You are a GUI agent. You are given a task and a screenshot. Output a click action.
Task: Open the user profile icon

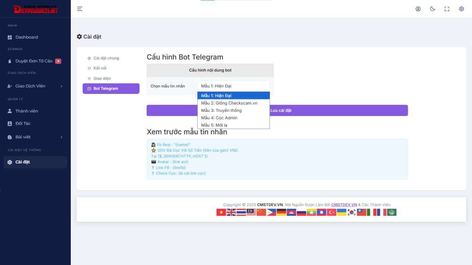pos(418,9)
